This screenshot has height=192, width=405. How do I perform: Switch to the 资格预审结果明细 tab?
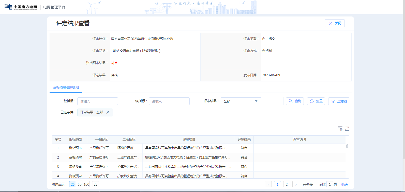coord(66,87)
